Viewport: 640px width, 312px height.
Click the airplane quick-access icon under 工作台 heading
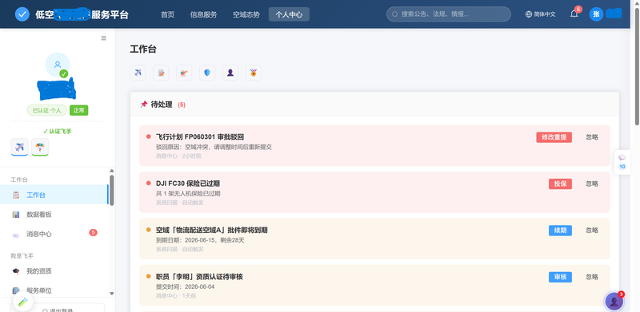click(138, 73)
